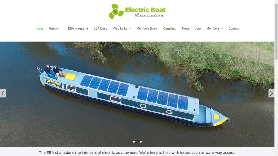
Task: Show the previous slide with left arrow
Action: (3, 93)
